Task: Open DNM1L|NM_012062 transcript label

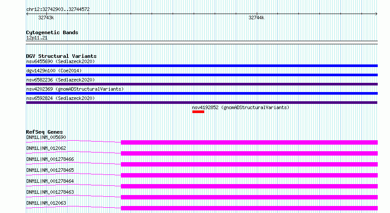Action: [x=46, y=148]
